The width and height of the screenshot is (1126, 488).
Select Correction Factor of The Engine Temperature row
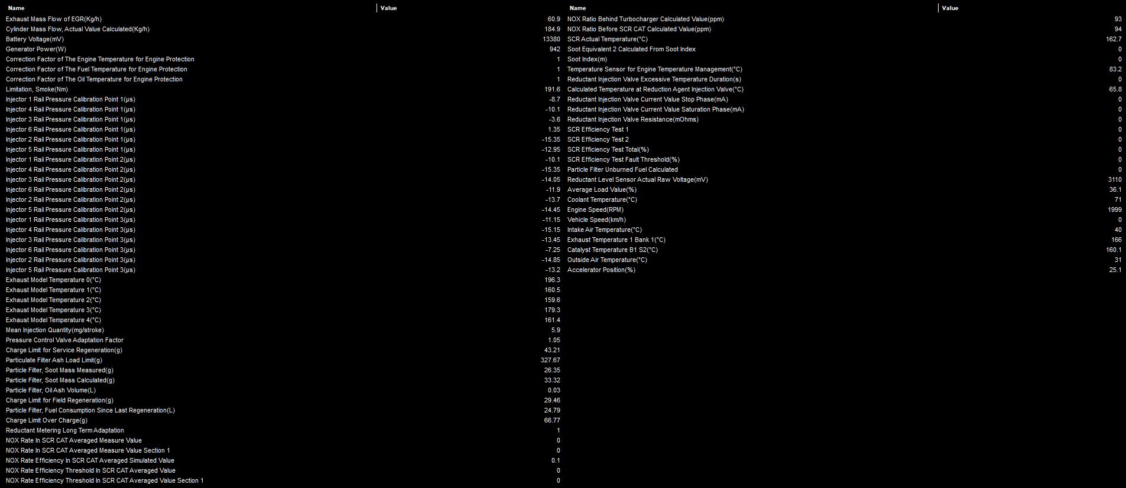click(x=283, y=59)
